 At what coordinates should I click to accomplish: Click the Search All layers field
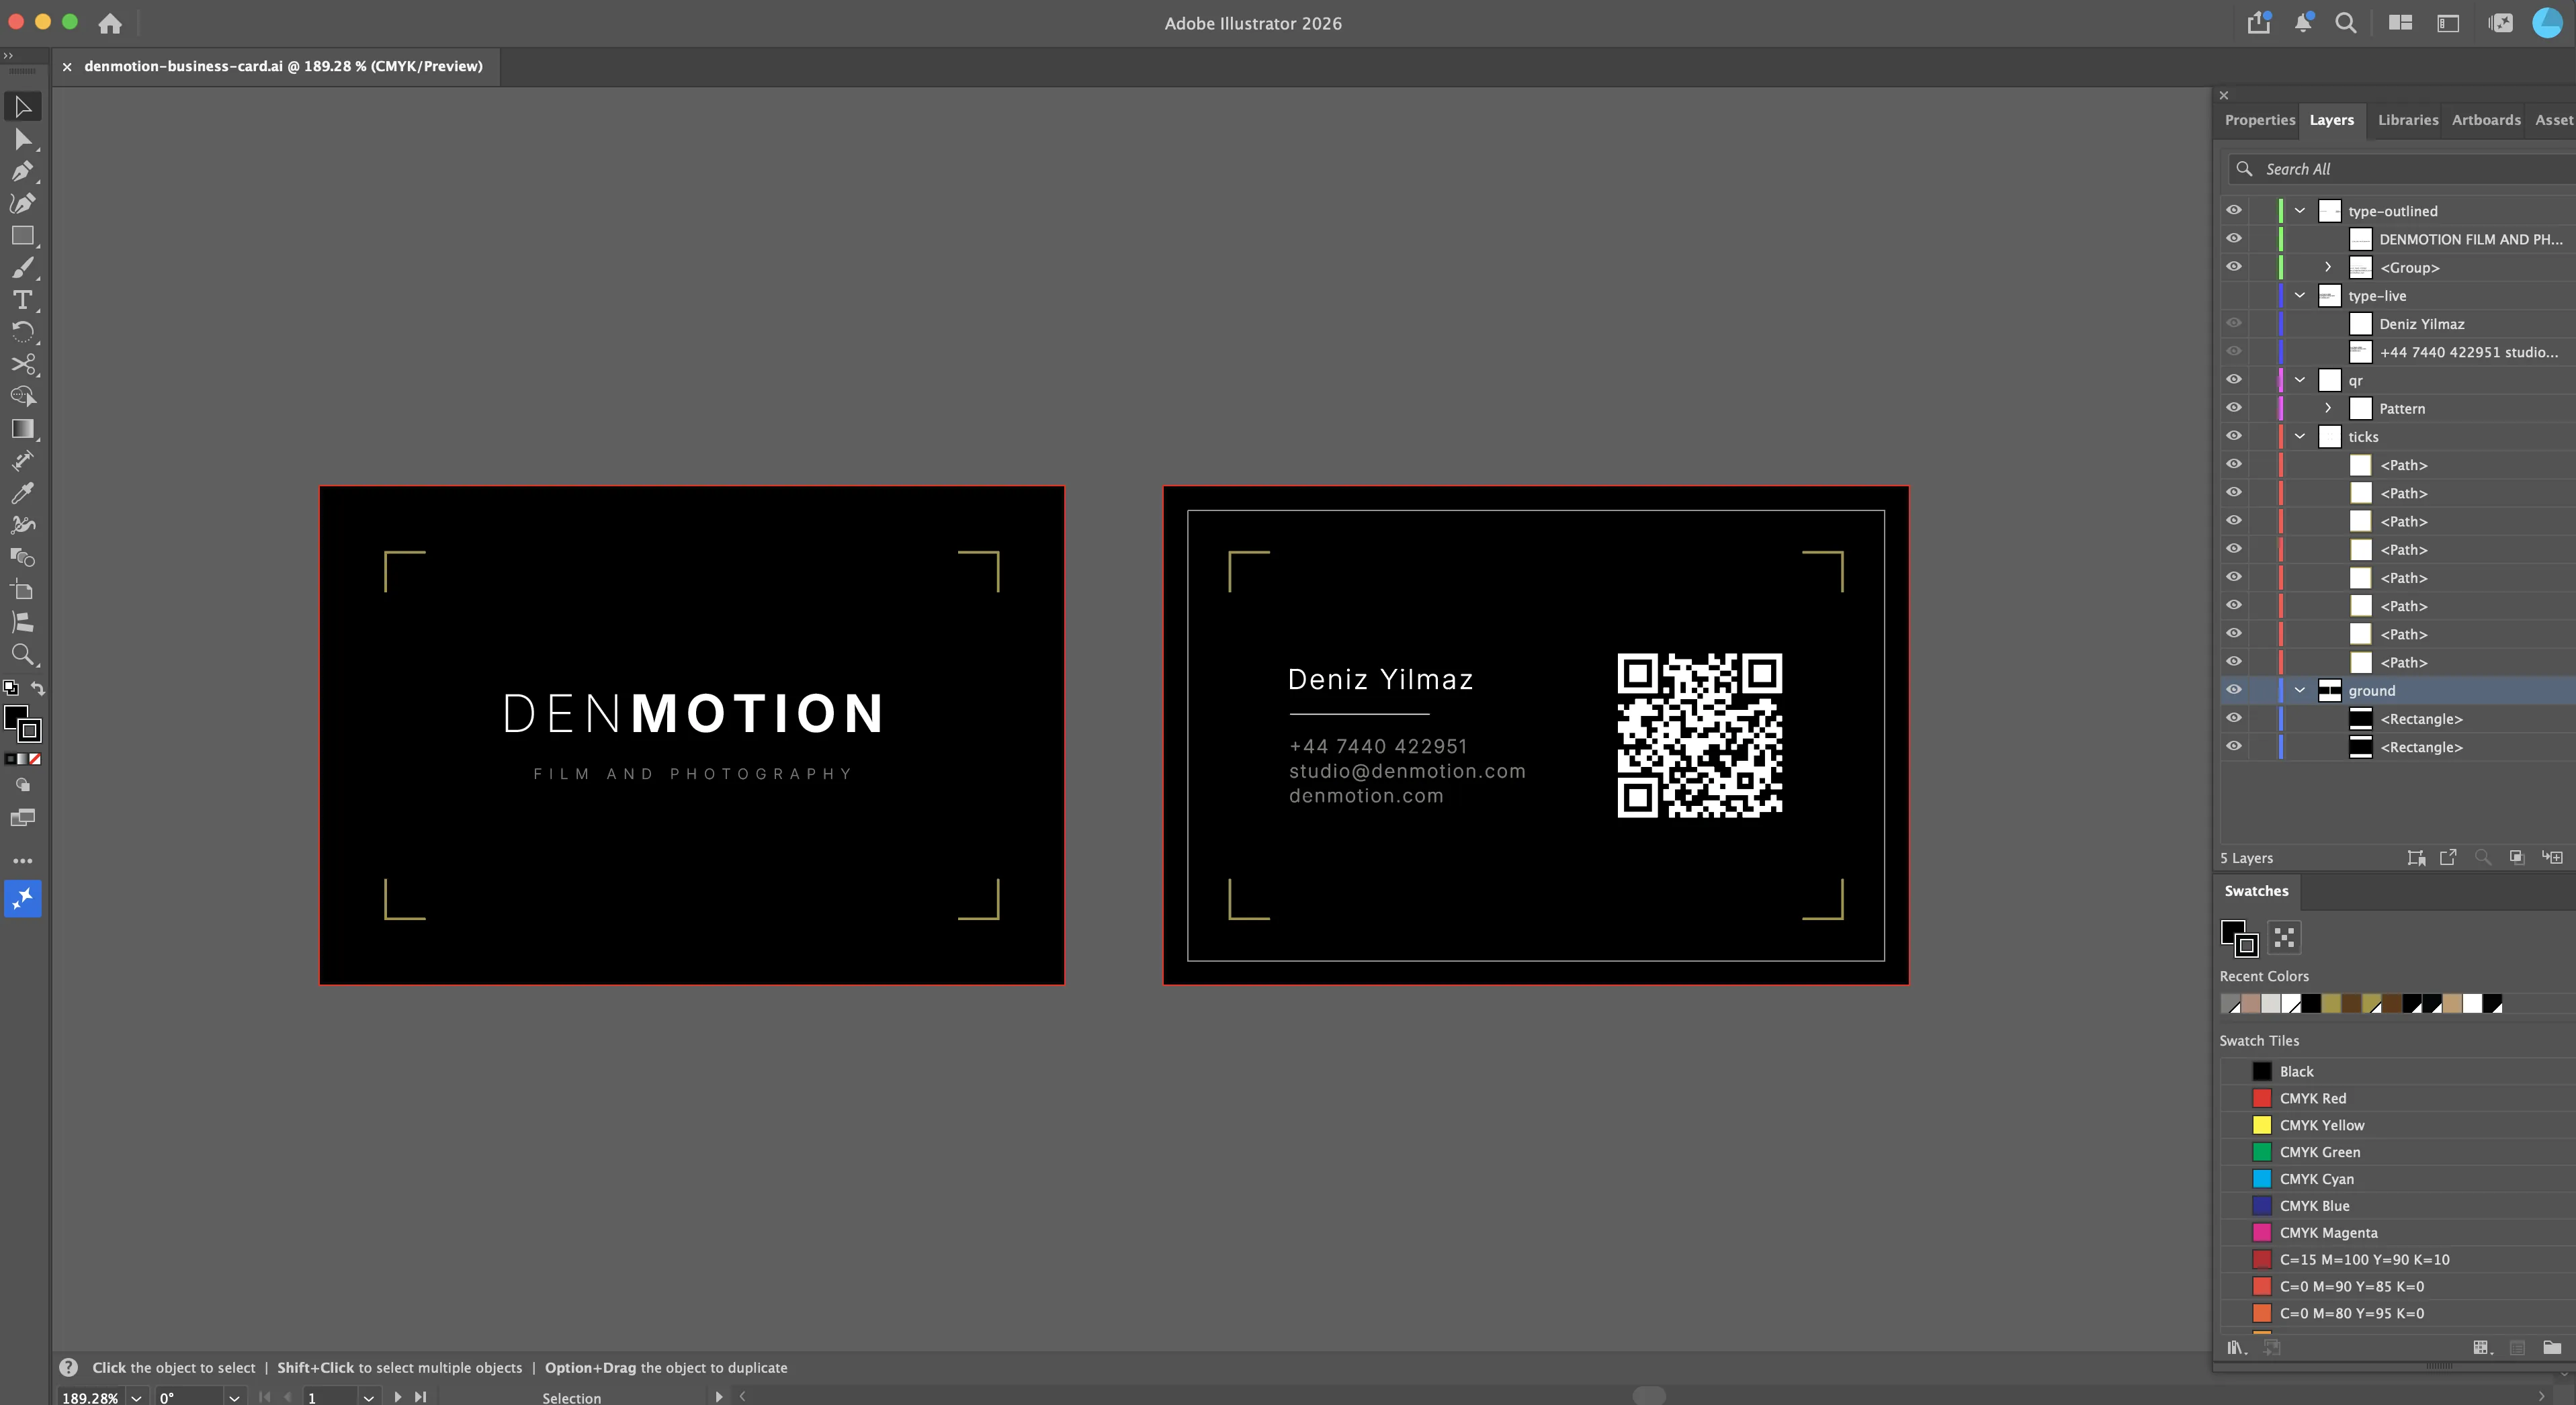tap(2401, 169)
